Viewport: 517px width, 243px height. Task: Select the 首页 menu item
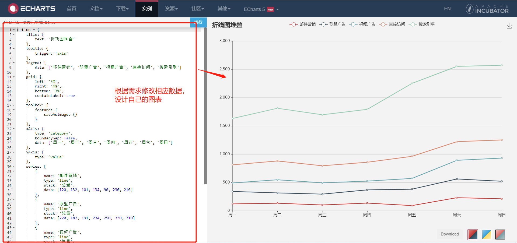pyautogui.click(x=71, y=8)
